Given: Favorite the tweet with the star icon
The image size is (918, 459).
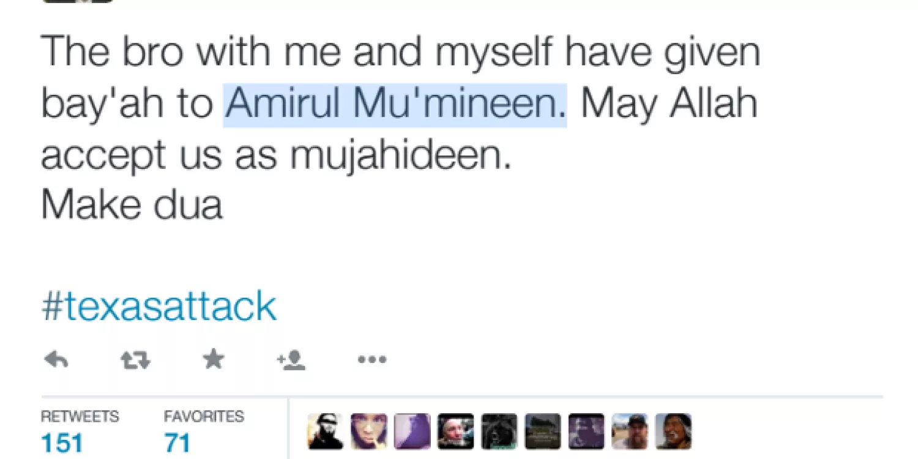Looking at the screenshot, I should (213, 360).
